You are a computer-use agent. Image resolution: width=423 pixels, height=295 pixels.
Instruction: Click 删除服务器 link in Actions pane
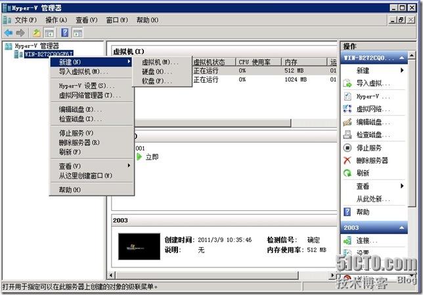(x=372, y=160)
